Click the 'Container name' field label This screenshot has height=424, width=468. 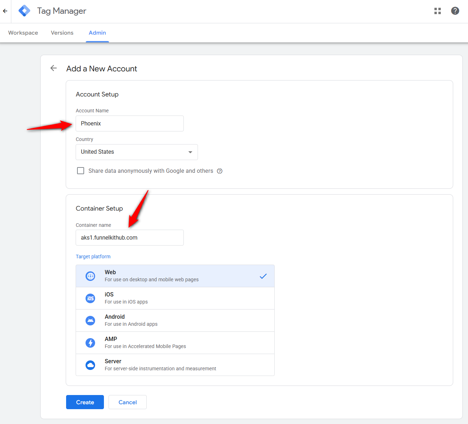93,225
